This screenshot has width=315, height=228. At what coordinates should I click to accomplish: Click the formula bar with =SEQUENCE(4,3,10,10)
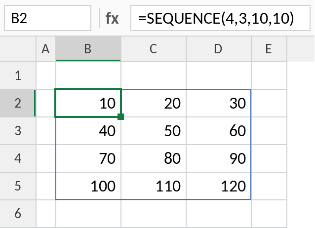tap(220, 18)
